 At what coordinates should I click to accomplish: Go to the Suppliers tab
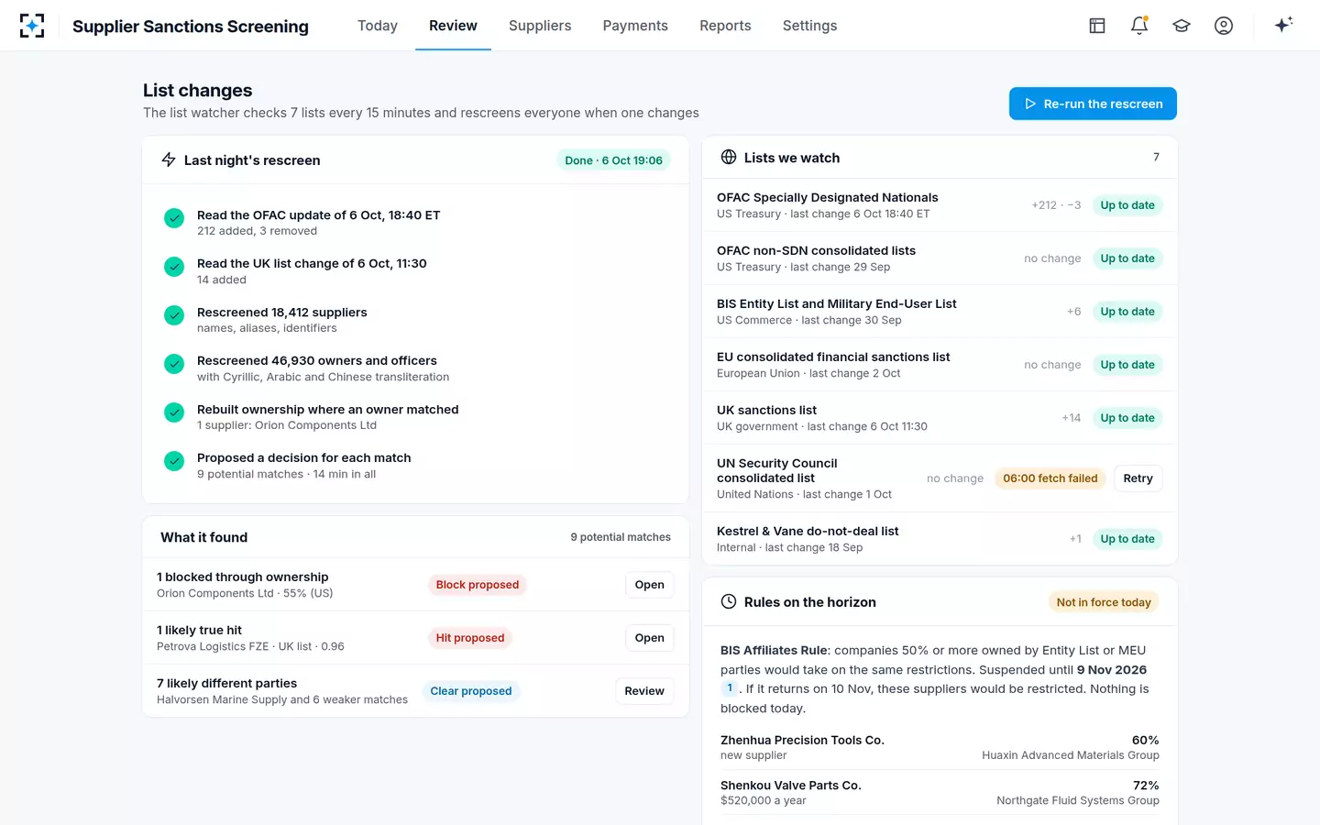coord(540,26)
